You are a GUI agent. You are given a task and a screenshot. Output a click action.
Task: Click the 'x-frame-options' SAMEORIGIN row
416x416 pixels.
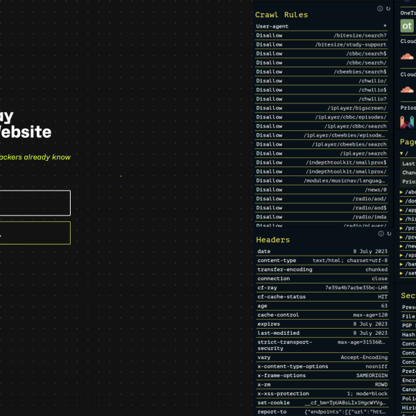click(322, 375)
